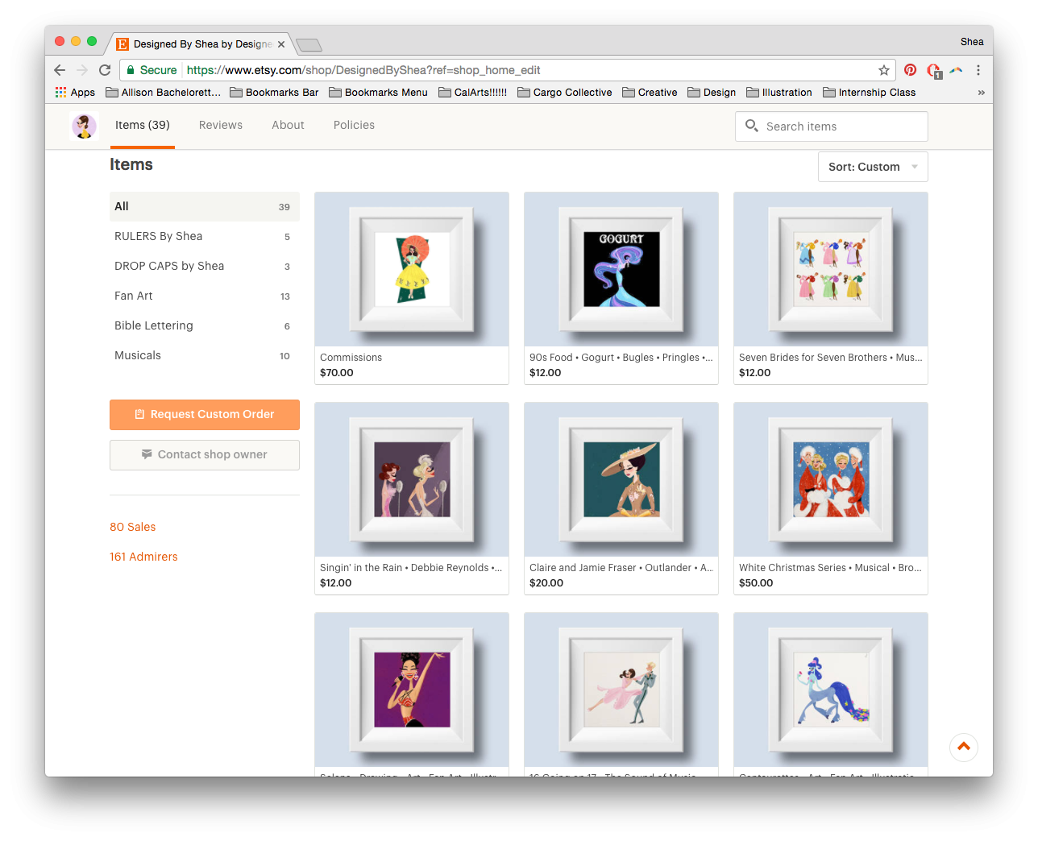Open the Bookmarks Menu folder
This screenshot has width=1038, height=841.
(378, 93)
